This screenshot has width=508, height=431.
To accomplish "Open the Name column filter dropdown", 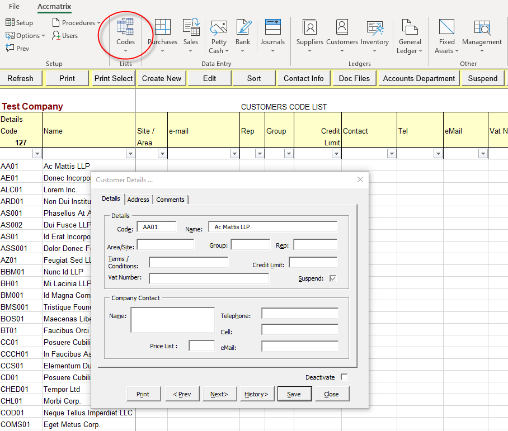I will 130,154.
